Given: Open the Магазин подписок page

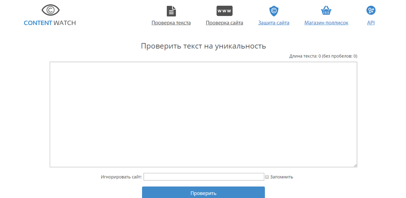Looking at the screenshot, I should [326, 22].
